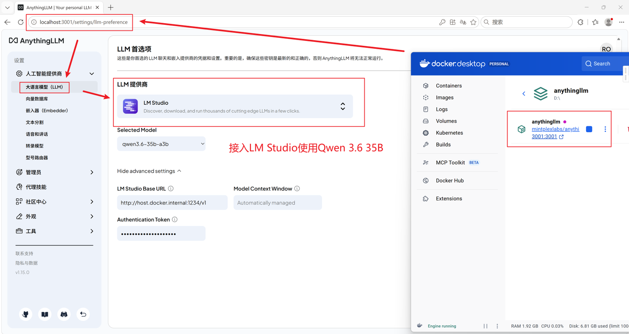Viewport: 629px width, 334px height.
Task: Open the Discord icon in sidebar footer
Action: [64, 314]
